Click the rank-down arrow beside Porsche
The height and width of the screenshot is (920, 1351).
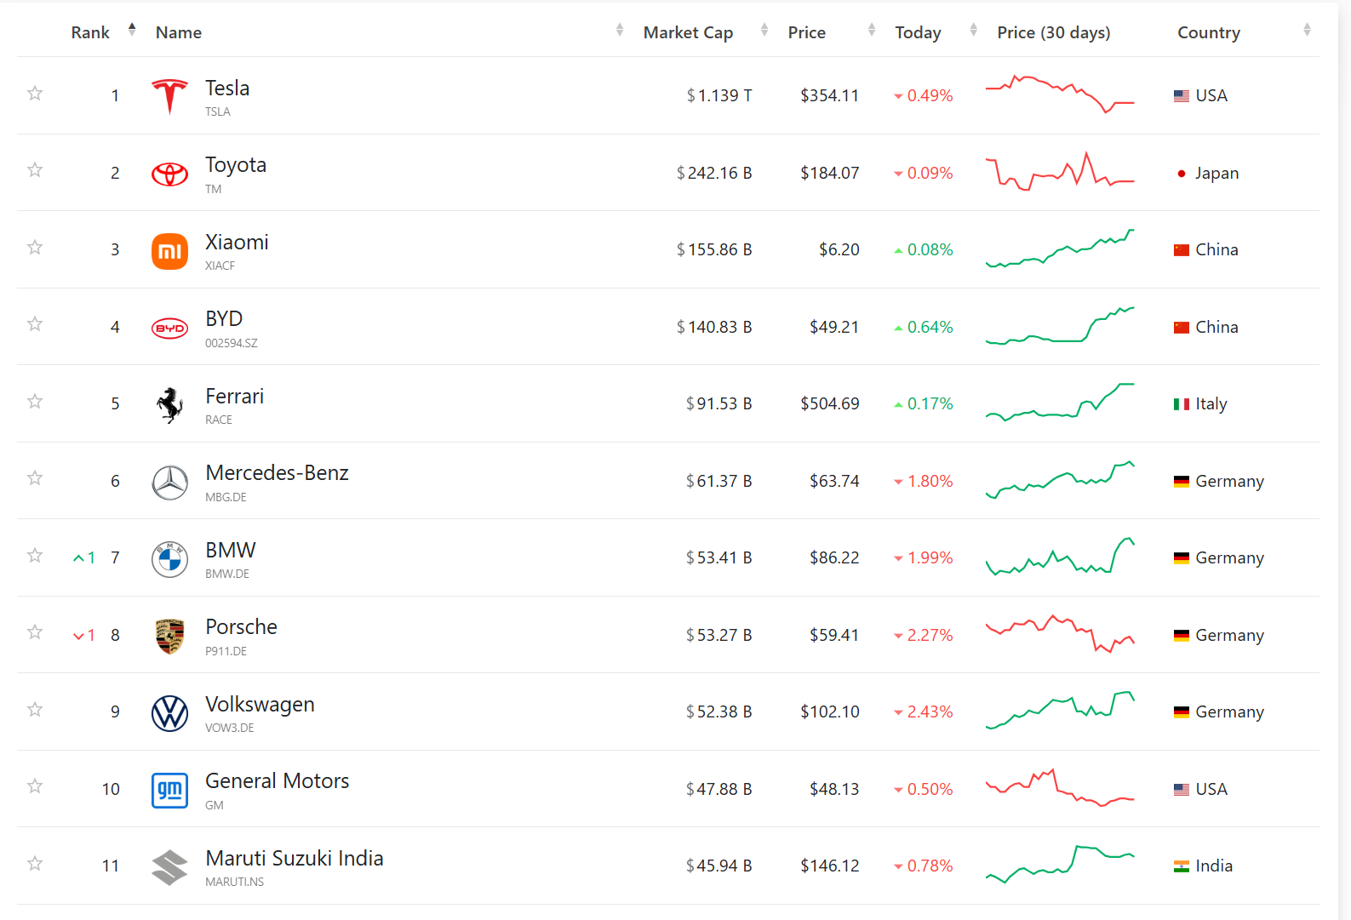tap(78, 636)
